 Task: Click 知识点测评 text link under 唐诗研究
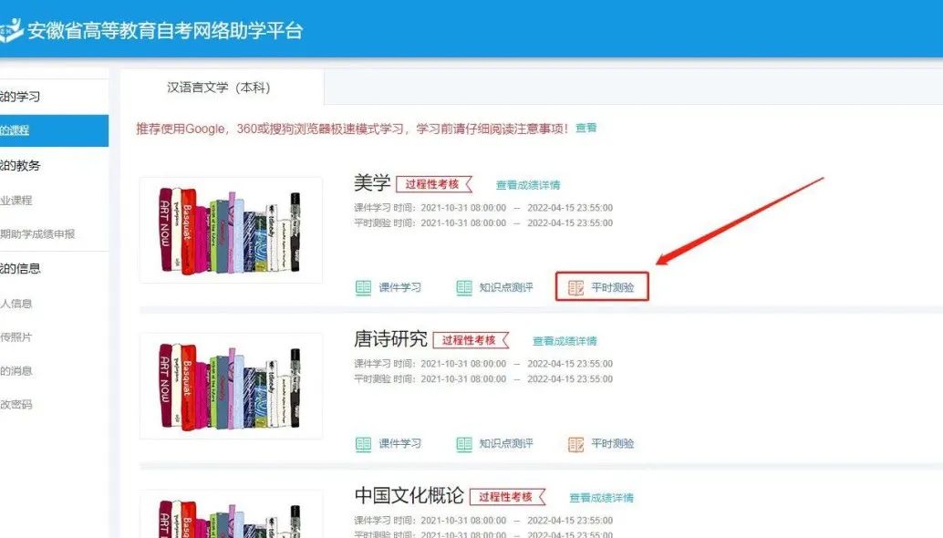pos(506,444)
